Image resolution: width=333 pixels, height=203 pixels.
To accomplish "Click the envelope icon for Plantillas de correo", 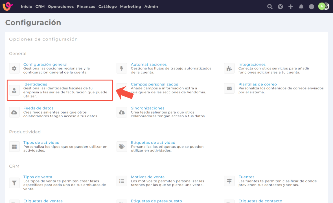I will pyautogui.click(x=229, y=88).
